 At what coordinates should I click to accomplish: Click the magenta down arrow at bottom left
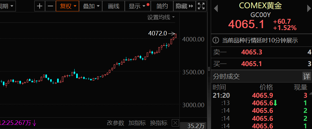tap(34, 123)
